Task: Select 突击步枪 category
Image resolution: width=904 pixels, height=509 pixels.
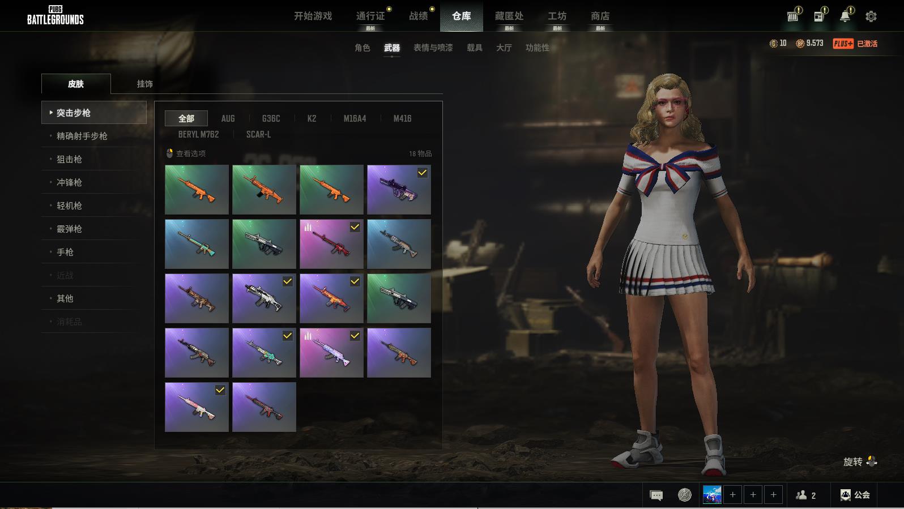Action: tap(94, 113)
